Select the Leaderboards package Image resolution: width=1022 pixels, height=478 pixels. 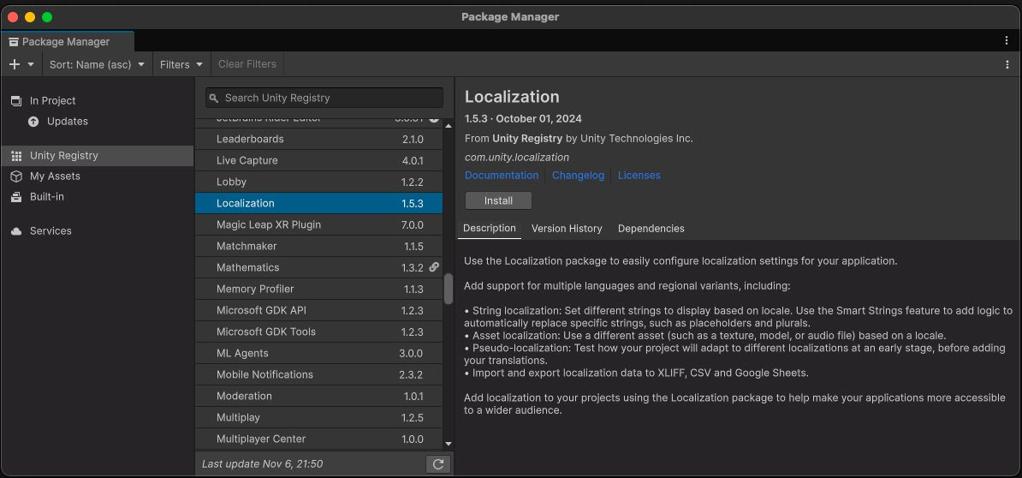click(x=318, y=139)
